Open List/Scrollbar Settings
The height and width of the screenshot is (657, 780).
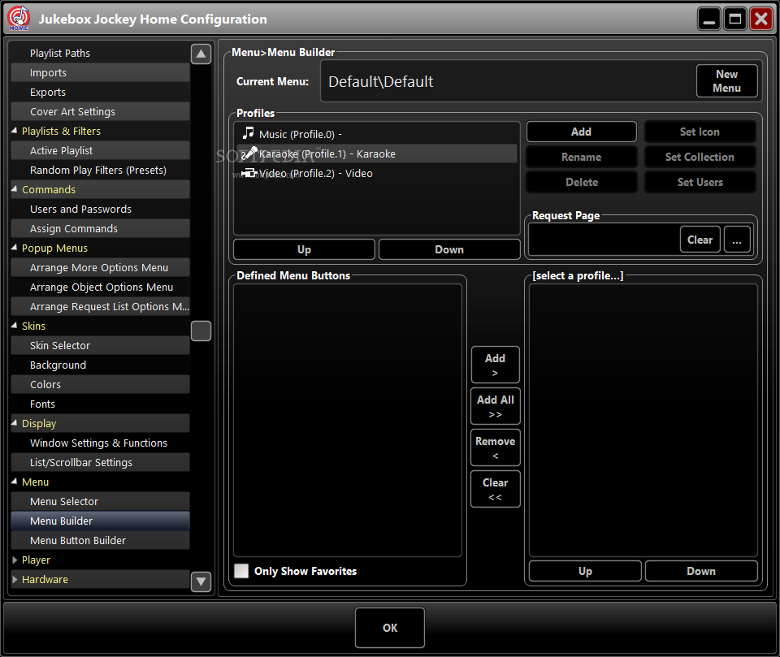pyautogui.click(x=100, y=463)
